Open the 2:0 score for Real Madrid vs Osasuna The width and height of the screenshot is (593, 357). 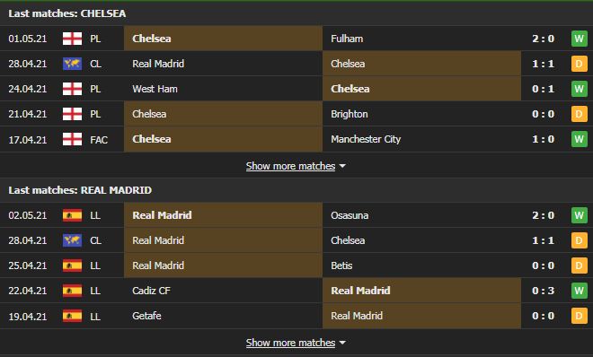pos(543,215)
